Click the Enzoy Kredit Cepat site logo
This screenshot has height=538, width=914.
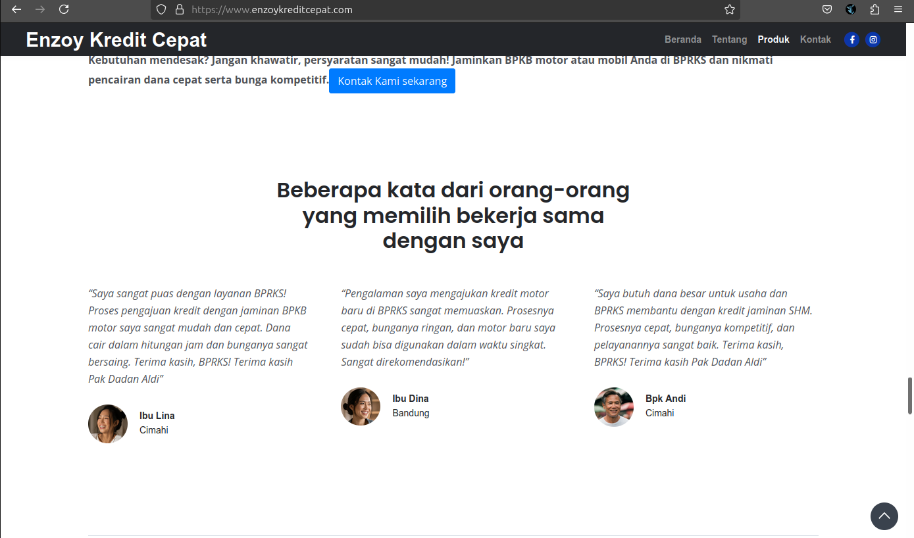point(116,39)
